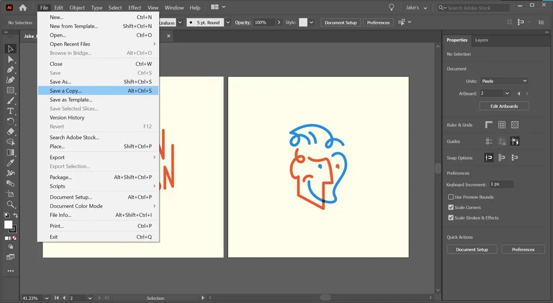Image resolution: width=553 pixels, height=303 pixels.
Task: Open the zoom level dropdown at 41.23%
Action: [x=47, y=298]
